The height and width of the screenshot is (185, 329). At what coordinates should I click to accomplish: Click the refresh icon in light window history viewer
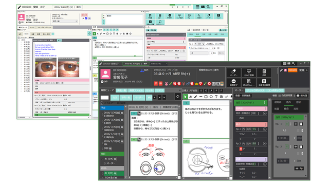[89, 33]
